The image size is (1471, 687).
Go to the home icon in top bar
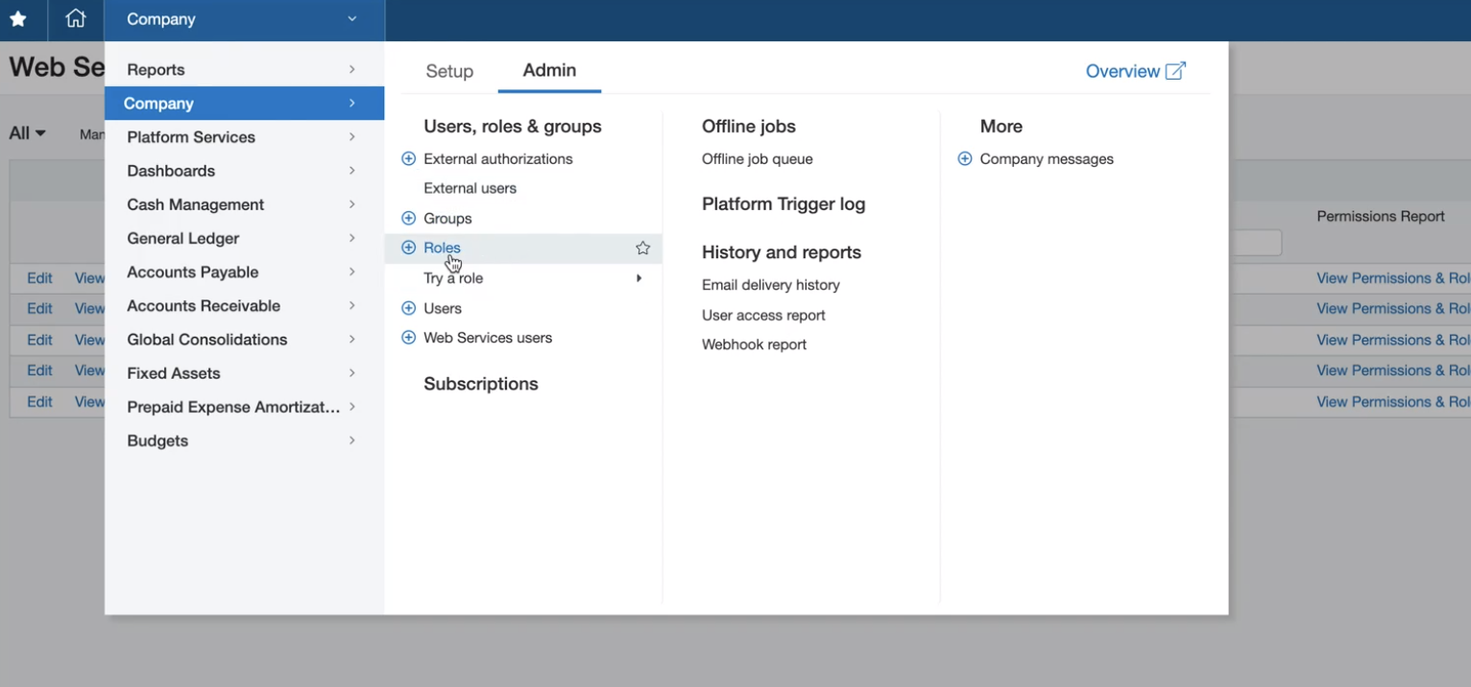click(75, 19)
